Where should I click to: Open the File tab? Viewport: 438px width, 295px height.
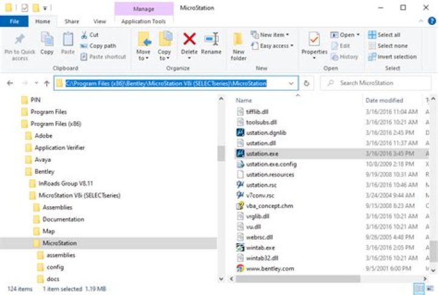click(14, 21)
